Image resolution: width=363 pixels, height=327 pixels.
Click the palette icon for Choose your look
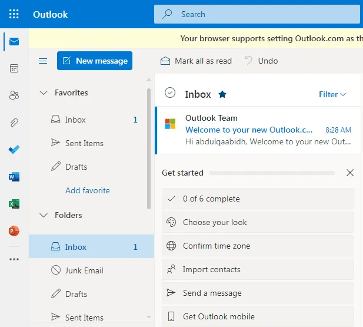tap(171, 222)
